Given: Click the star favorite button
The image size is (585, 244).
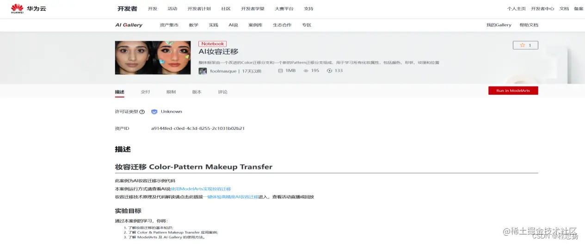Looking at the screenshot, I should coord(525,45).
